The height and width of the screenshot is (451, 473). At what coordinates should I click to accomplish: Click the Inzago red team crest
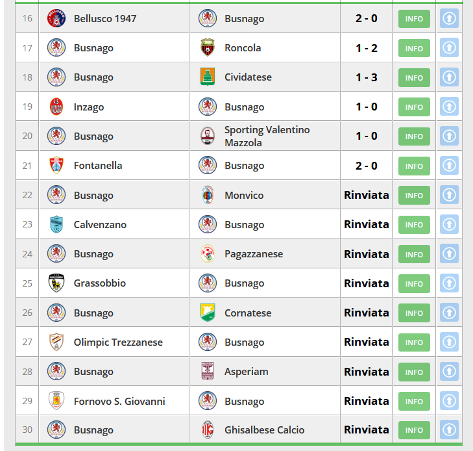tap(56, 107)
